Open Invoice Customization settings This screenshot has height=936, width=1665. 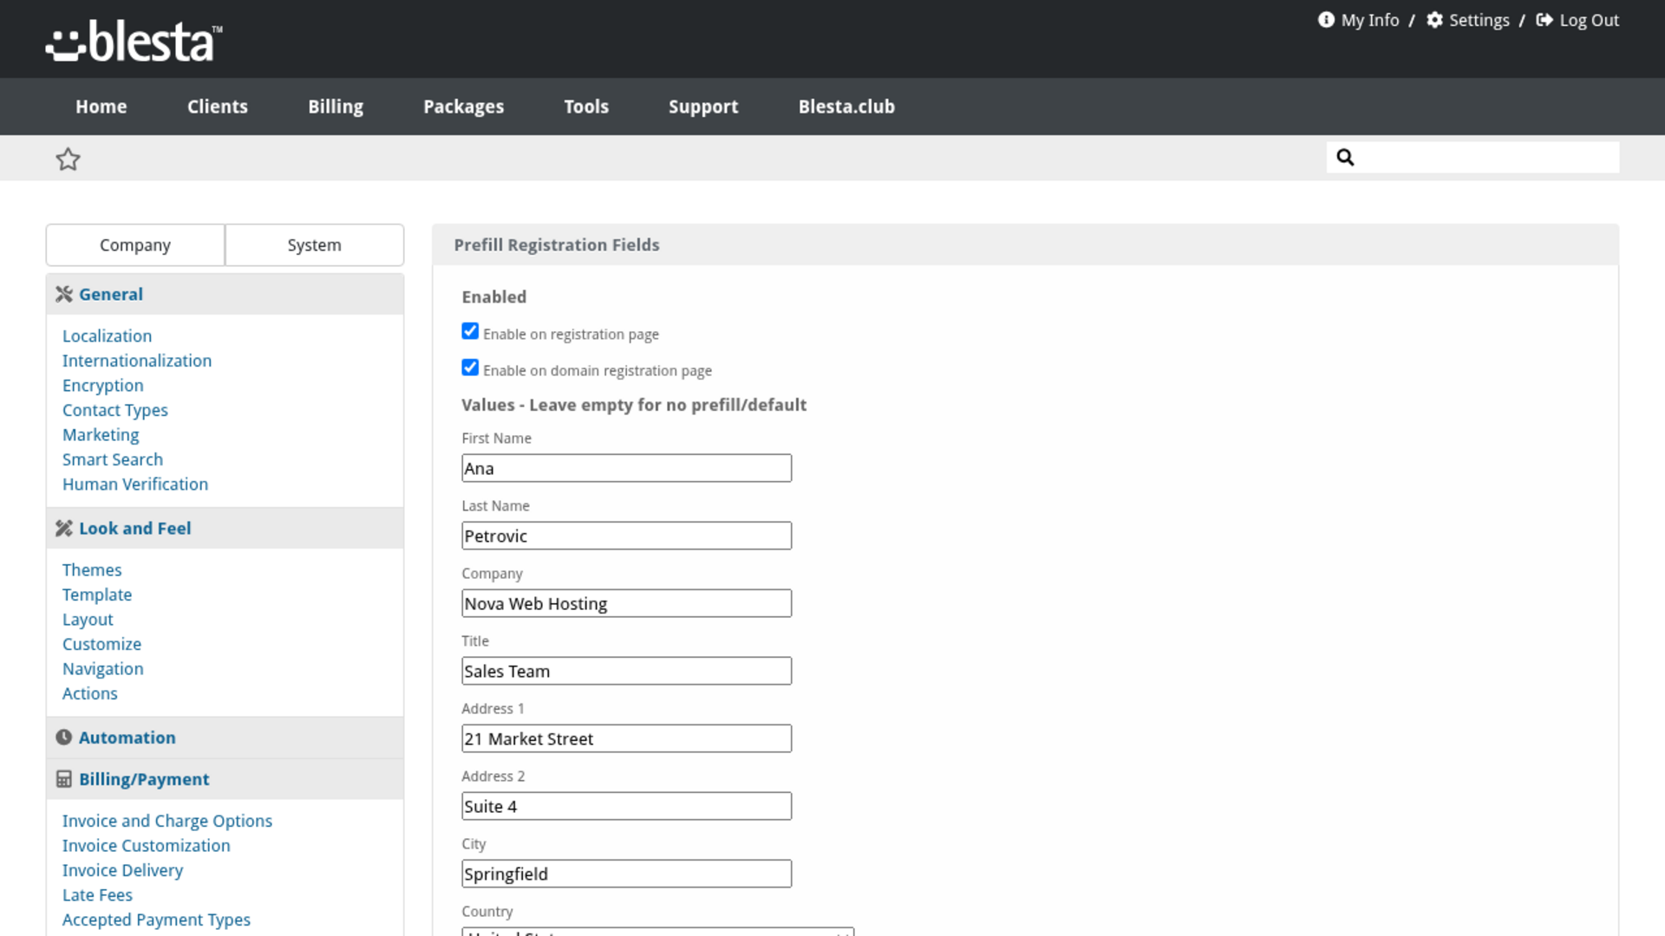[x=147, y=846]
